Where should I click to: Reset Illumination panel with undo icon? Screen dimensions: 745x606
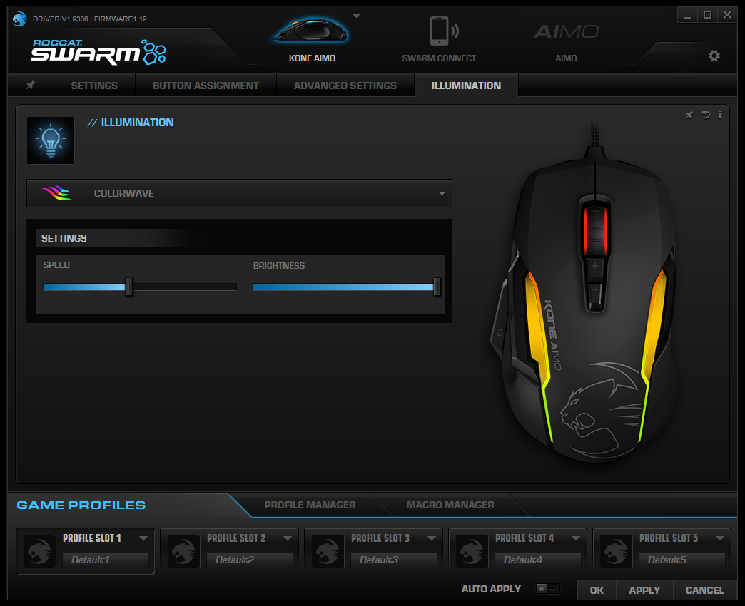coord(706,114)
